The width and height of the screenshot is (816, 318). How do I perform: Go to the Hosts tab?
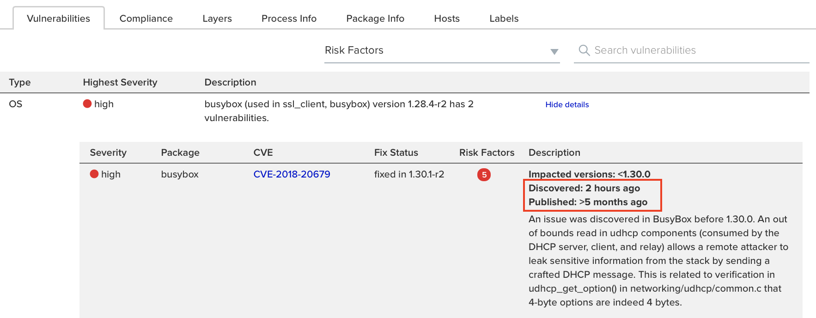[x=447, y=18]
